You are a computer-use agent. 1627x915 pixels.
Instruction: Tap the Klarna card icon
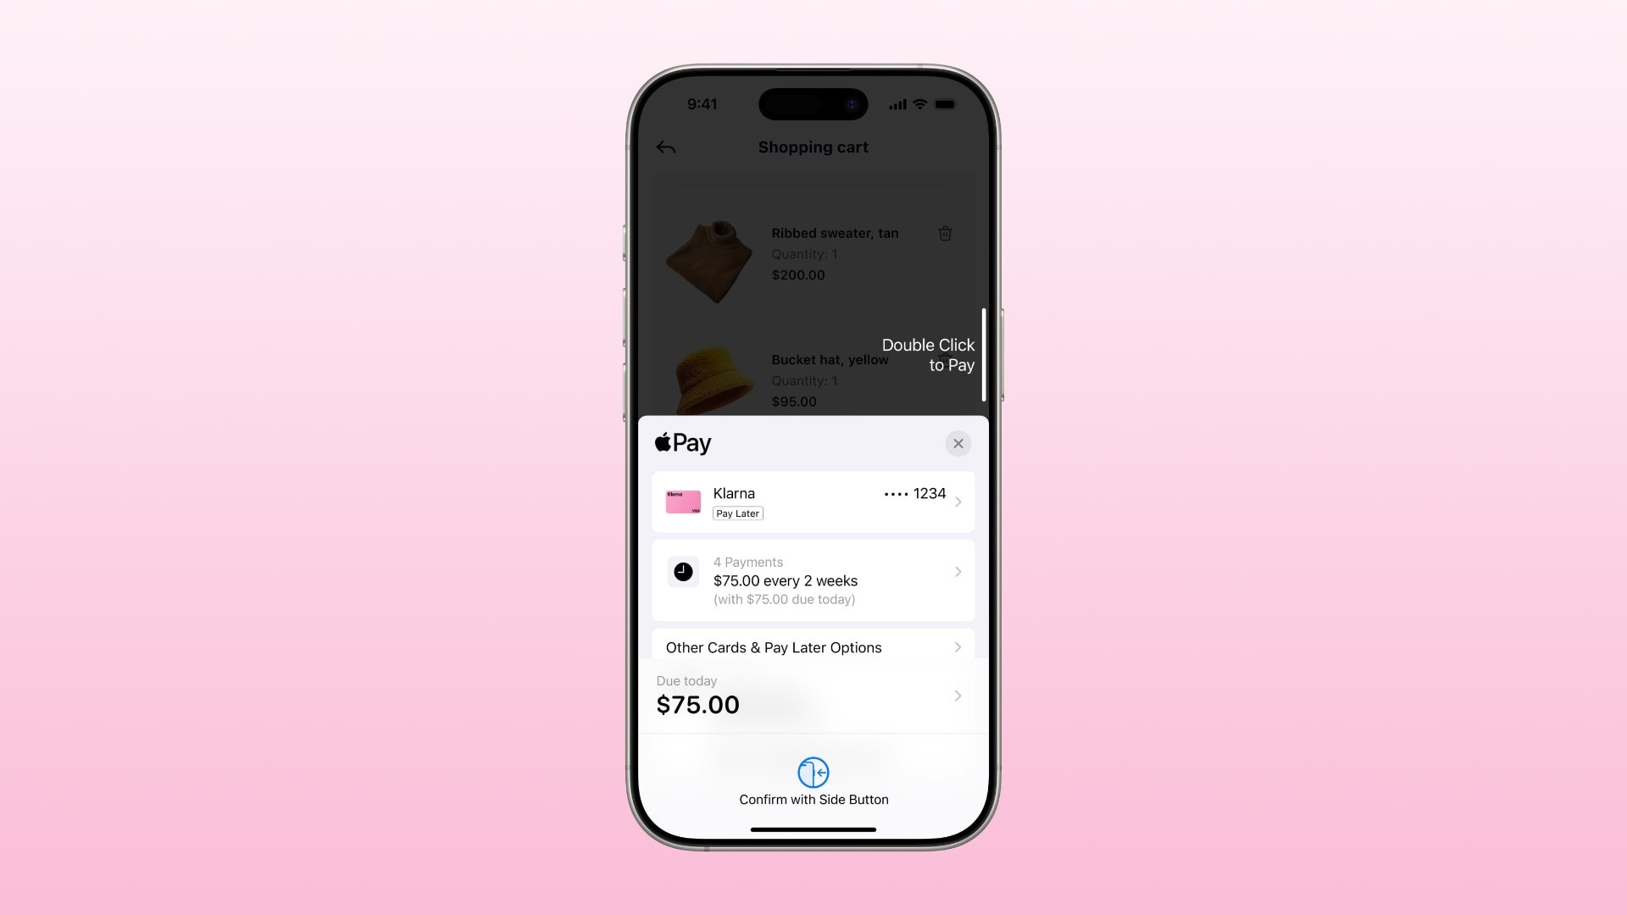point(683,501)
